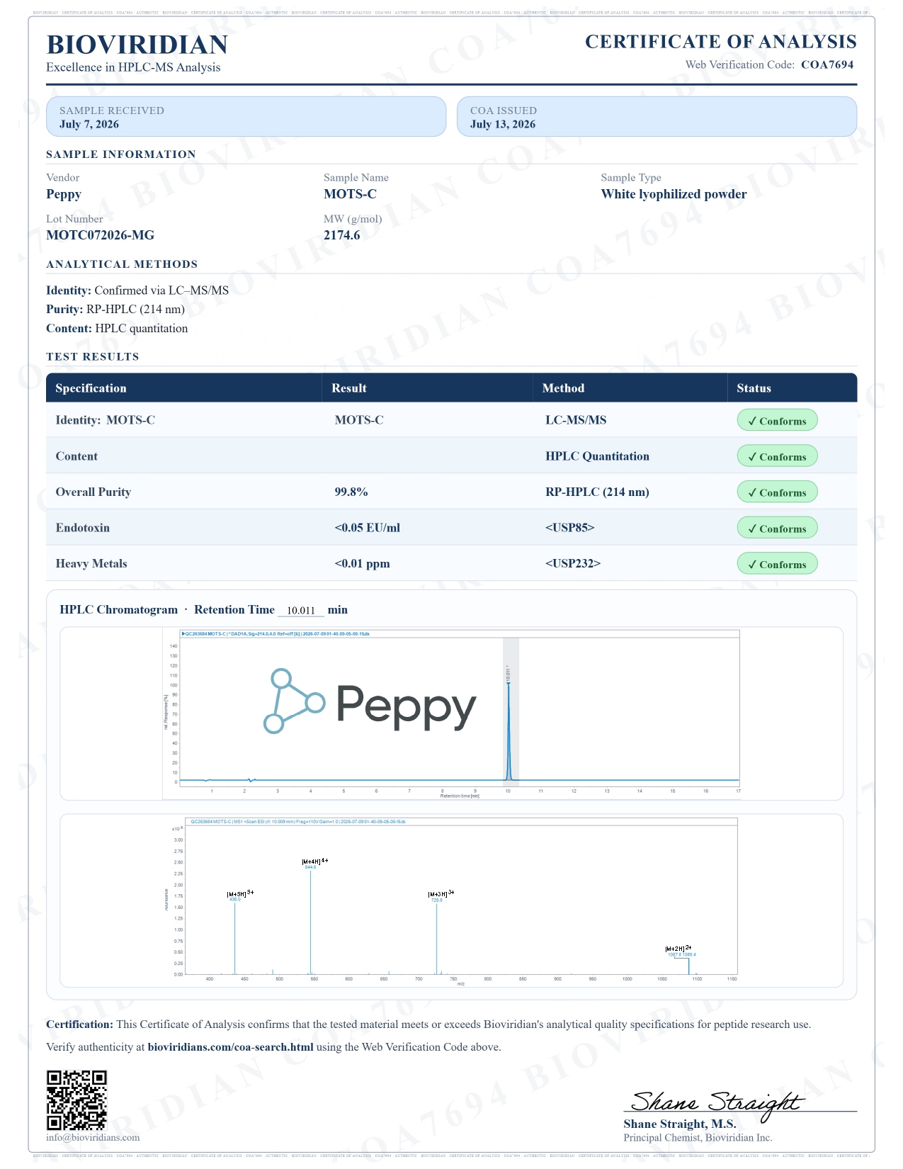Click the SAMPLE INFORMATION section heading
The image size is (903, 1169).
pos(121,154)
